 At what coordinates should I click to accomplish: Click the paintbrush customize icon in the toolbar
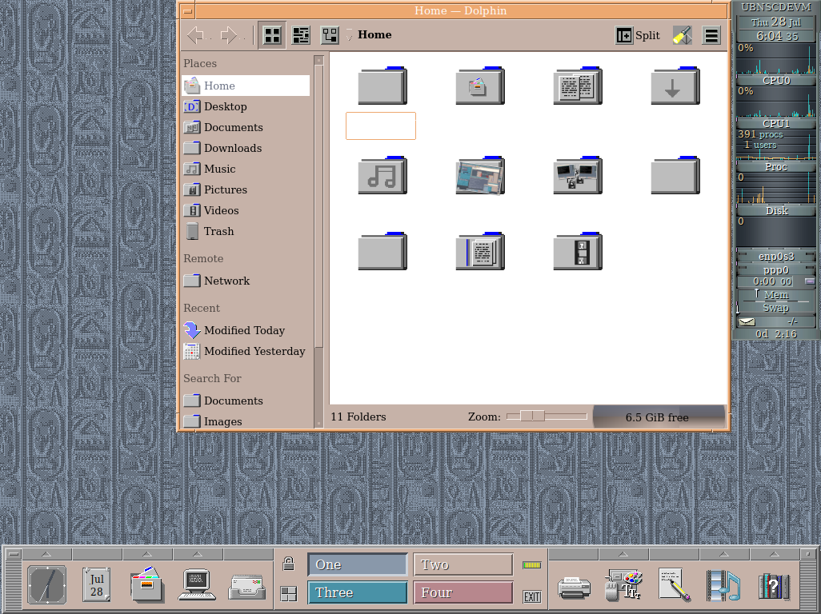(682, 35)
